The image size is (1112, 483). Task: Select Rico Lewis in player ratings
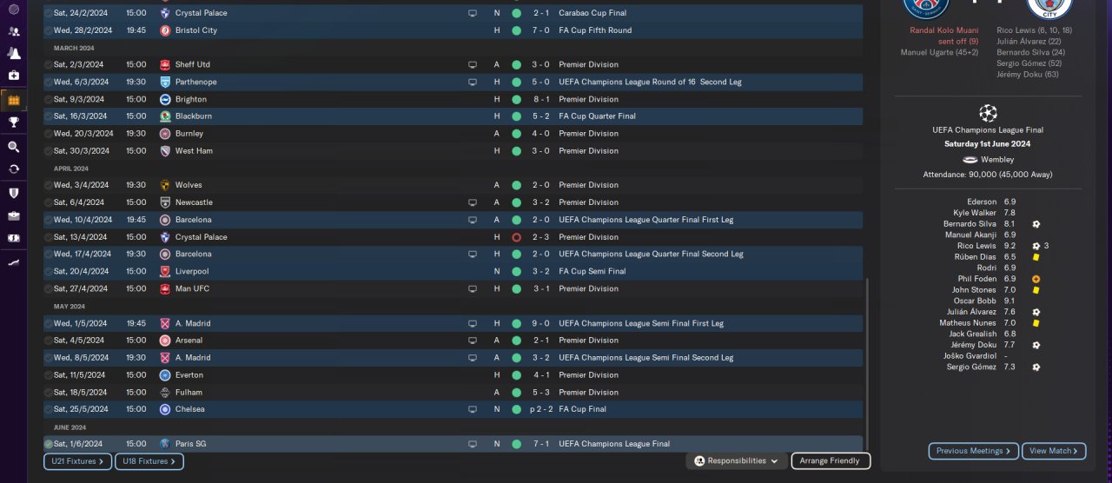[976, 246]
